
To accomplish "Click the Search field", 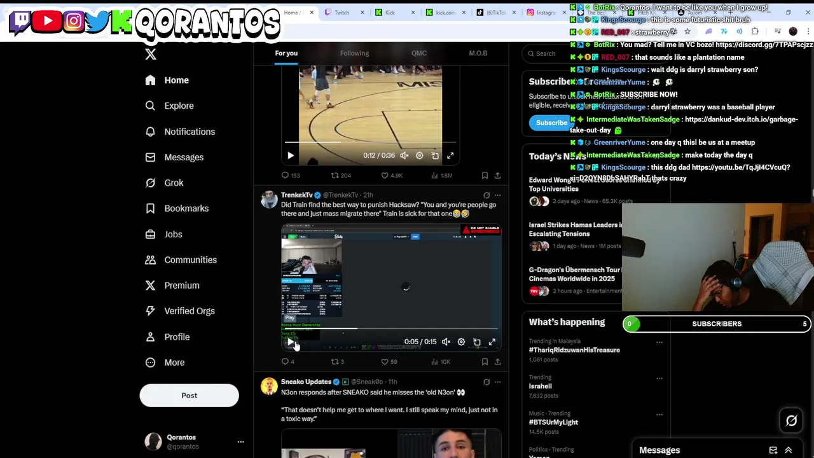I will click(x=545, y=54).
